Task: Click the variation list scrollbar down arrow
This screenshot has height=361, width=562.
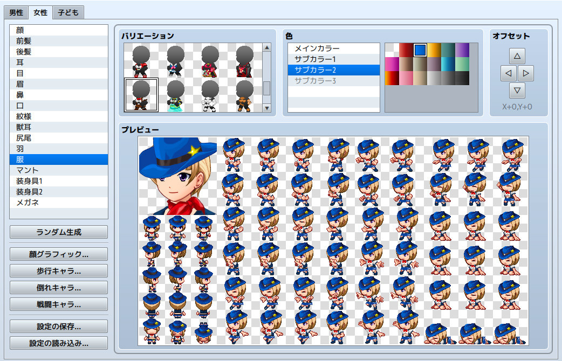Action: tap(266, 108)
